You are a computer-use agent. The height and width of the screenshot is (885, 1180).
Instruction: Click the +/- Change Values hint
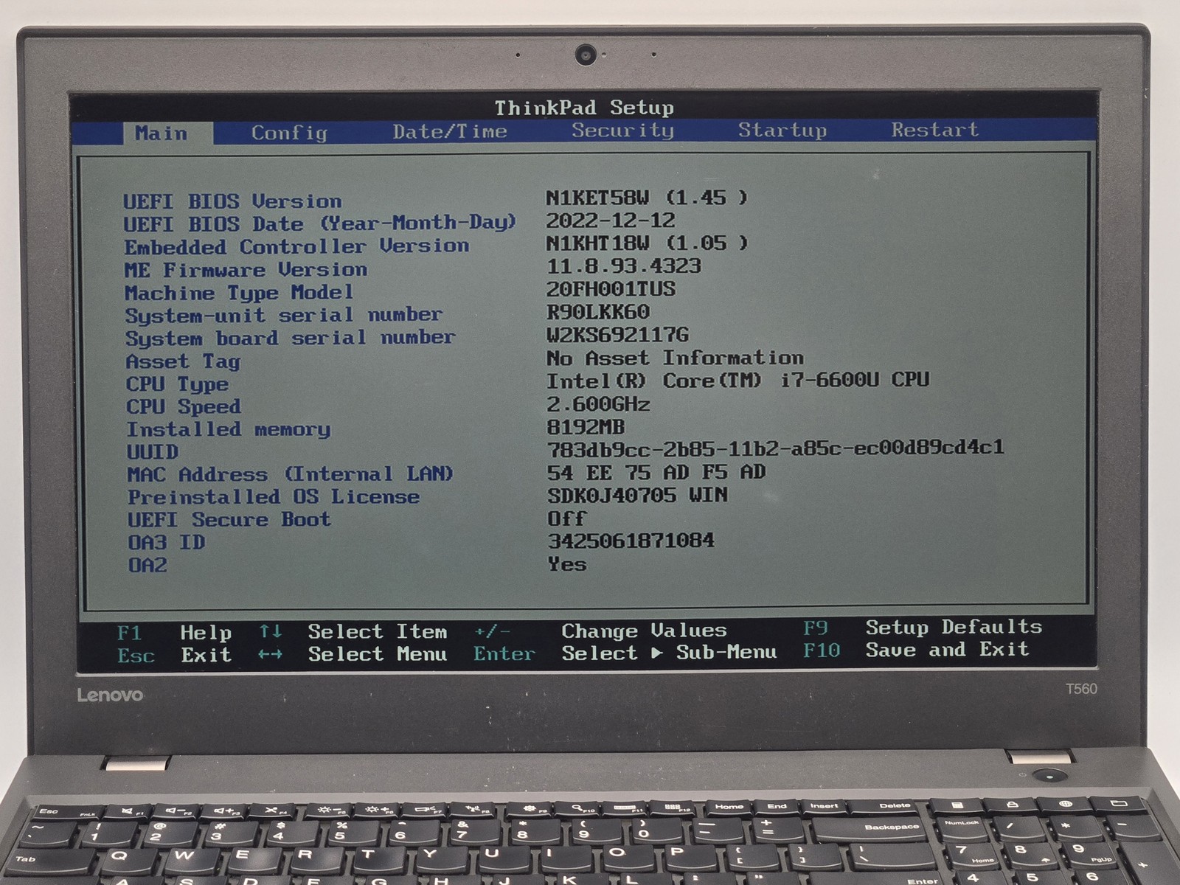[600, 631]
